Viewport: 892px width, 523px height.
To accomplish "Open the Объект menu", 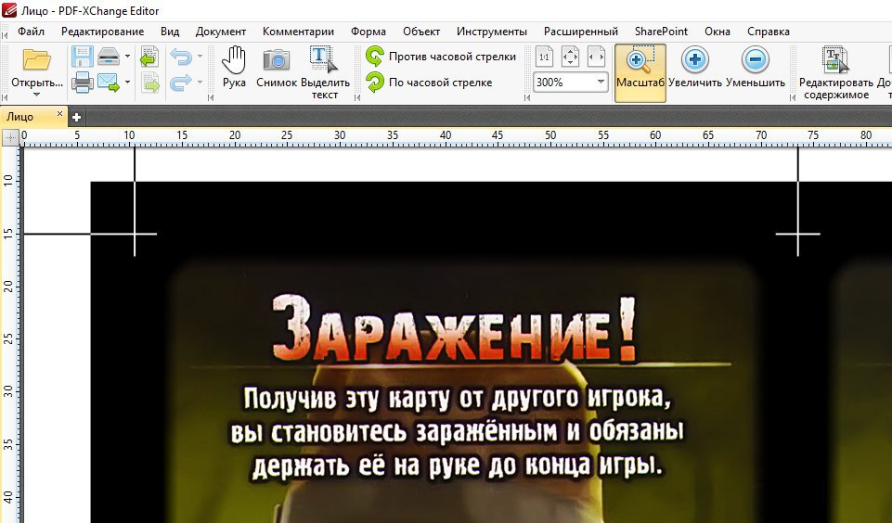I will tap(421, 32).
